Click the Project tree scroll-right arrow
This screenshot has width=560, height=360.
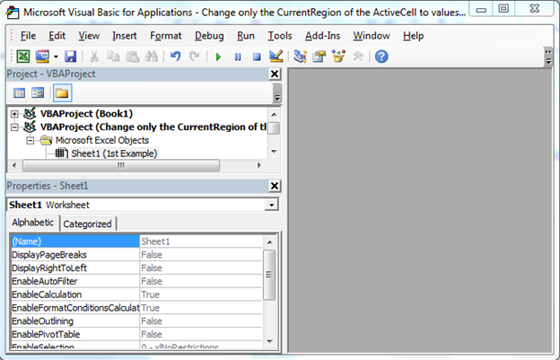pos(259,165)
